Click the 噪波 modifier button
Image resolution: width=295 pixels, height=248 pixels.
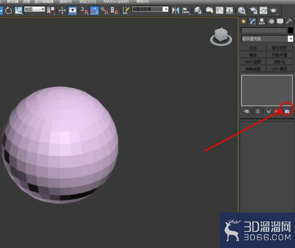coord(253,55)
